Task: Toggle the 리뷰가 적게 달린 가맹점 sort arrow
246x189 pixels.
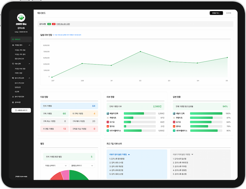Action: (x=192, y=154)
